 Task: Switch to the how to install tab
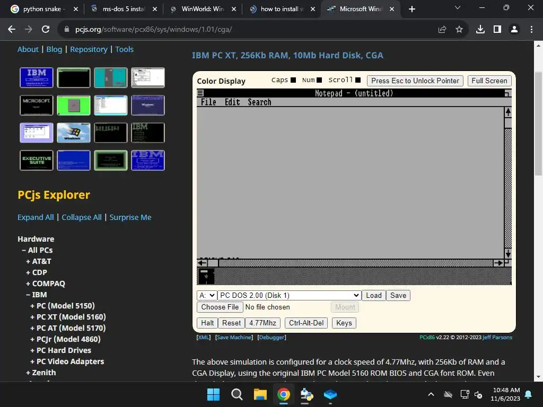coord(282,10)
